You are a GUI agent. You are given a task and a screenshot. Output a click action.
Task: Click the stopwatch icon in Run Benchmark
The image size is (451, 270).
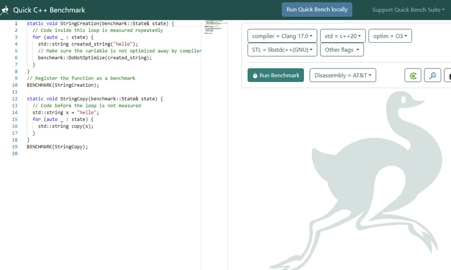[x=255, y=76]
